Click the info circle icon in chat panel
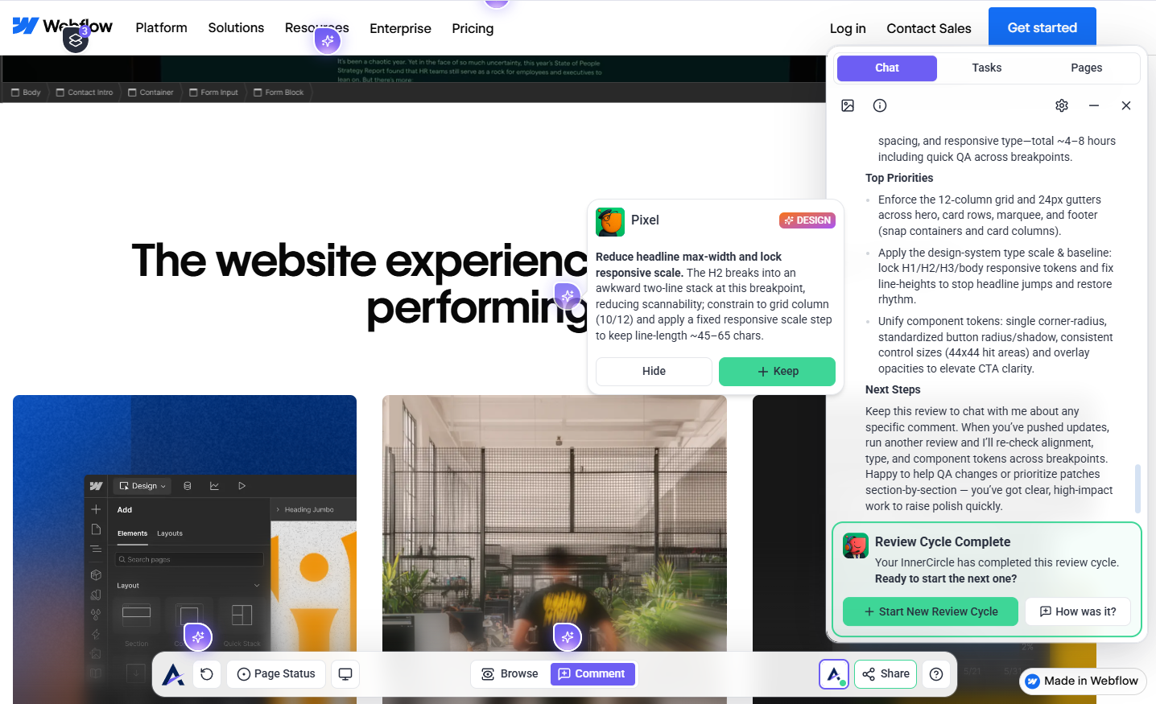Image resolution: width=1156 pixels, height=704 pixels. (880, 105)
